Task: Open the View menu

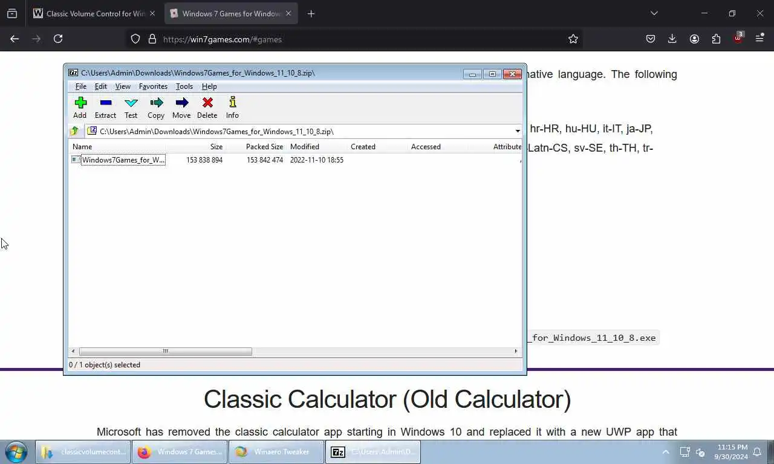Action: [x=123, y=86]
